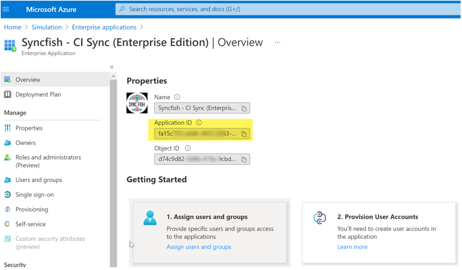Click the Properties section heading
Screen dimensions: 462x270
coord(147,81)
